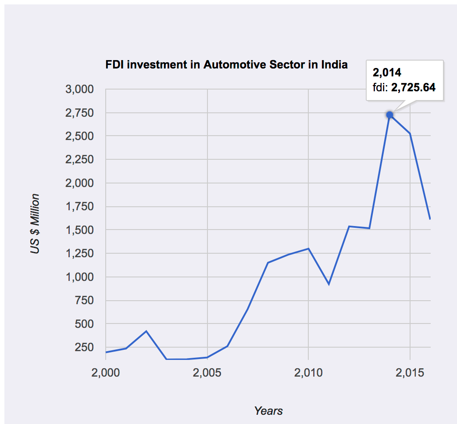Click the 1,000 y-axis label
Viewport: 457px width, 424px height.
pos(79,277)
